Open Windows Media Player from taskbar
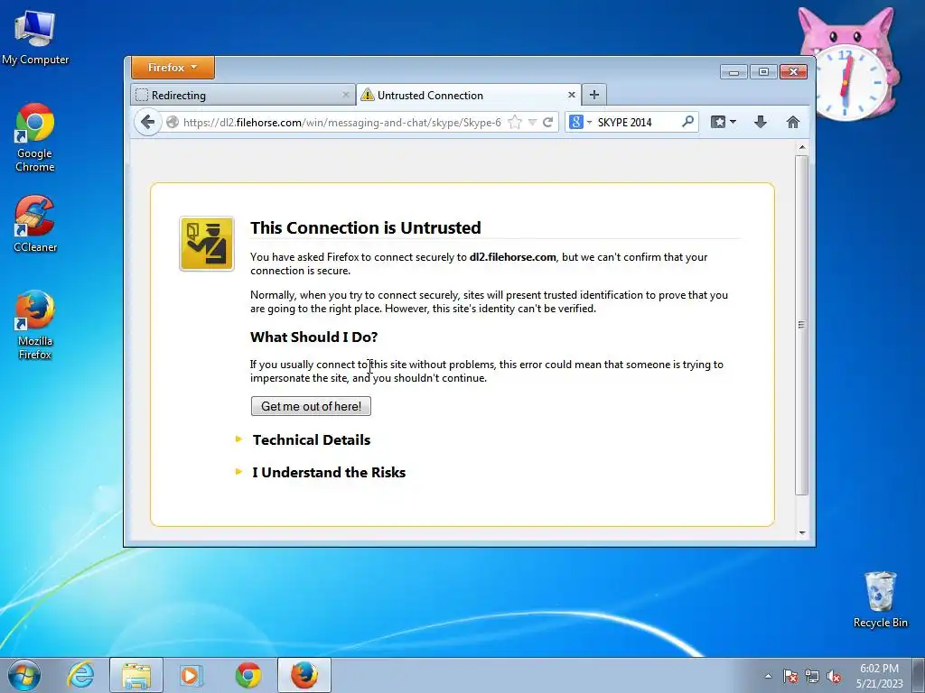 192,675
